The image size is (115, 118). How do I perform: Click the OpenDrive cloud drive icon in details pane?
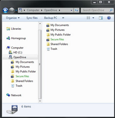tap(12, 110)
